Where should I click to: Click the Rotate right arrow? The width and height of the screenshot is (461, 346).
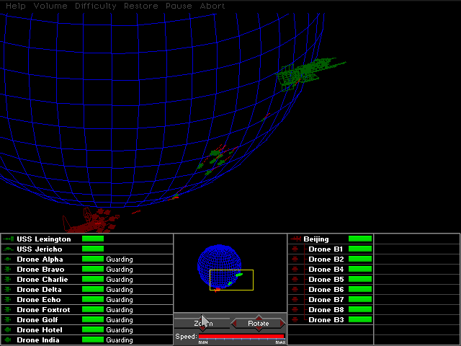(x=283, y=323)
